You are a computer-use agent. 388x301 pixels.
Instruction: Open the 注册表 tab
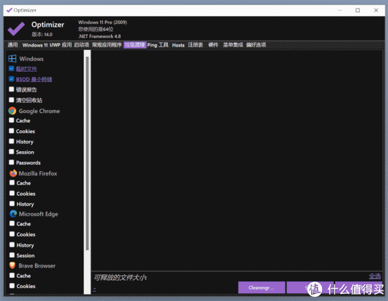click(x=195, y=45)
